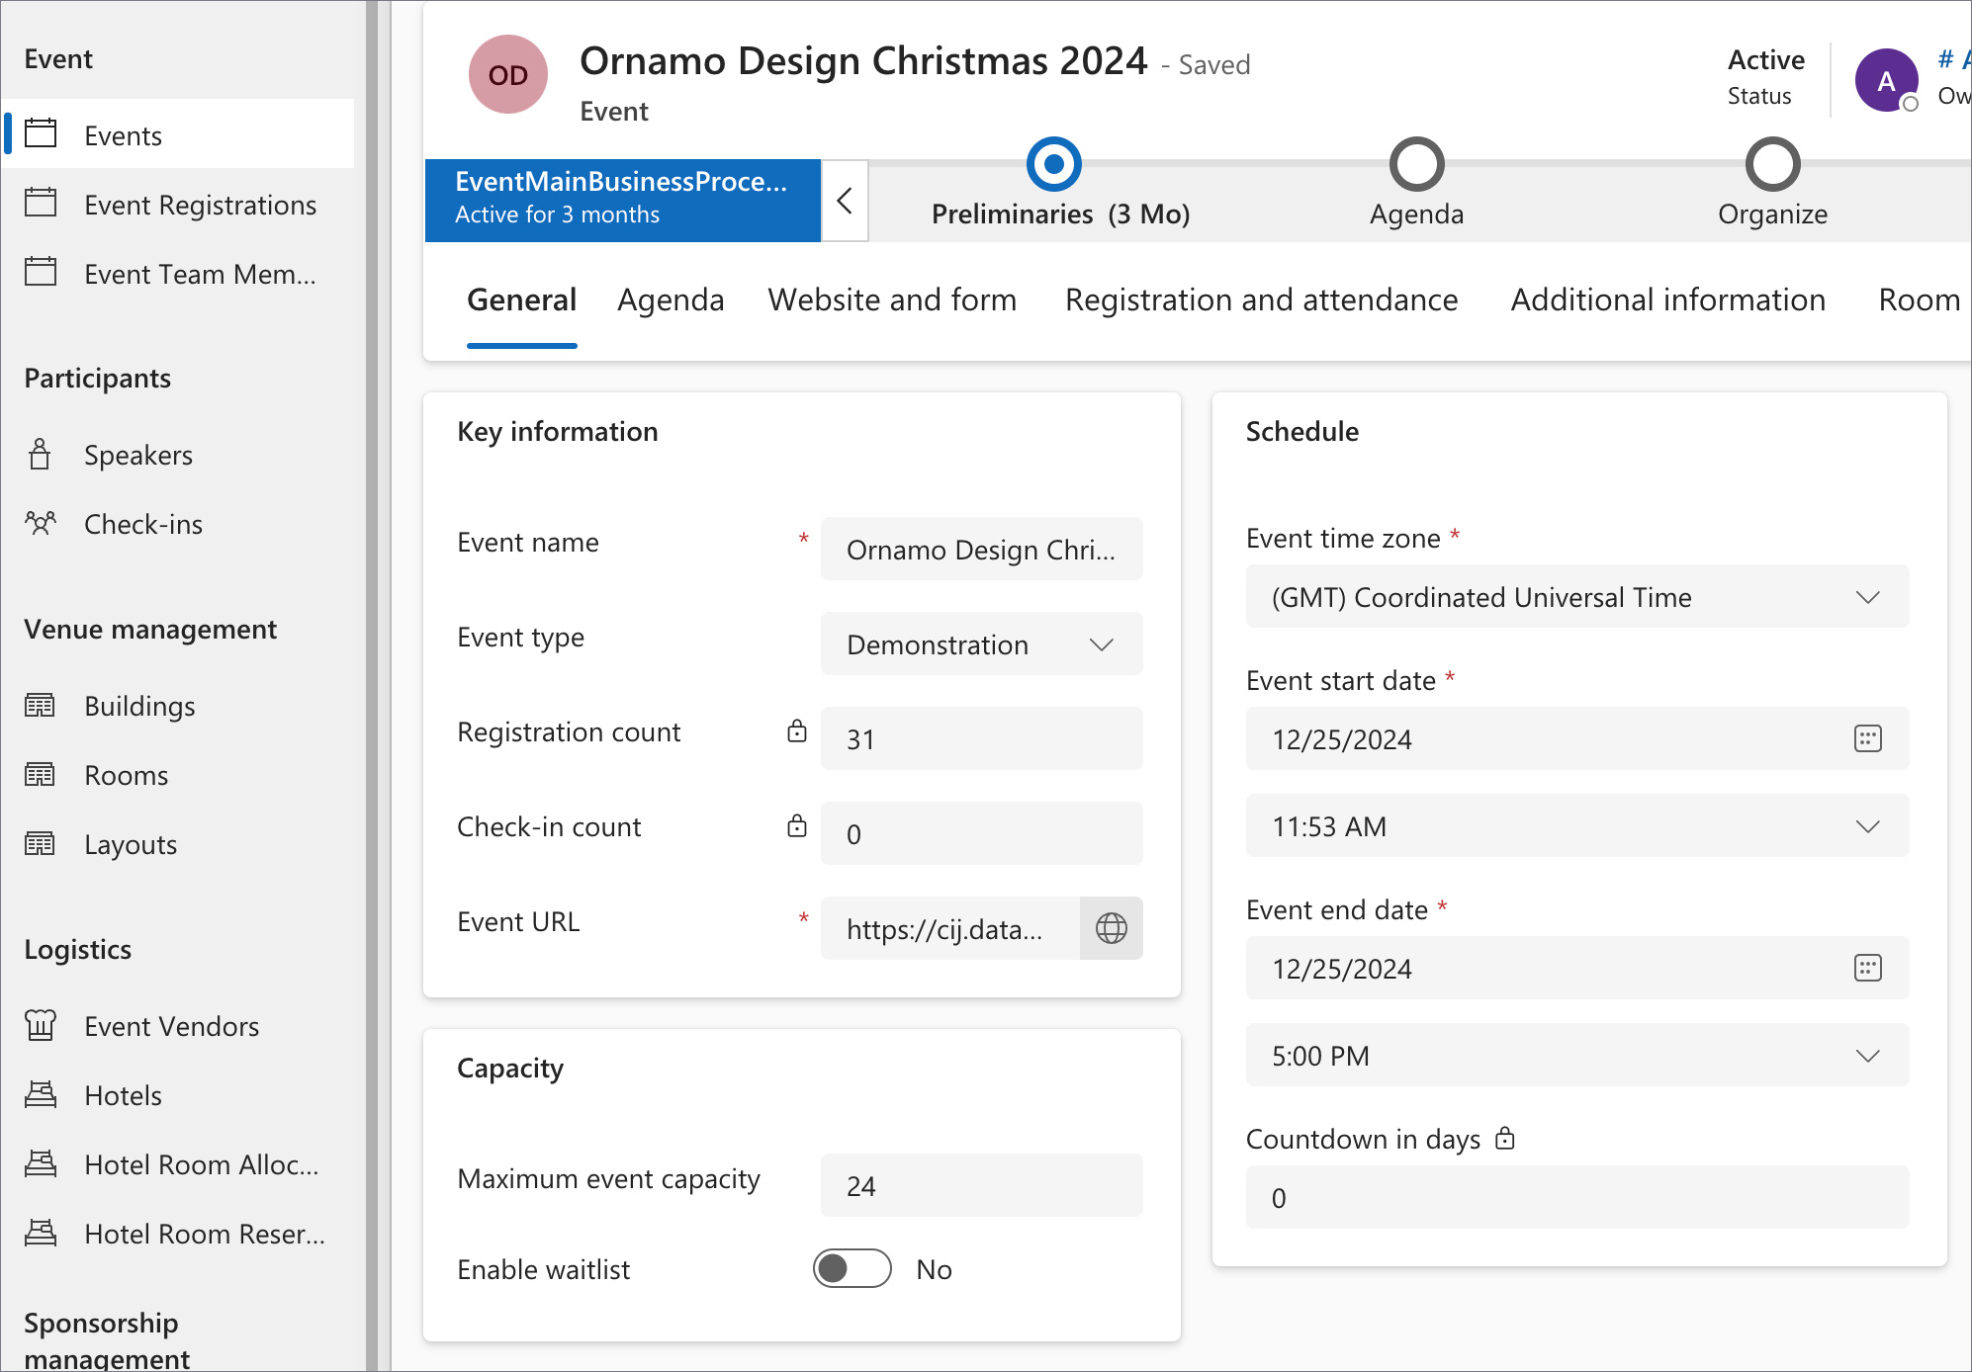1972x1372 pixels.
Task: Click the Key information section title
Action: click(x=558, y=432)
